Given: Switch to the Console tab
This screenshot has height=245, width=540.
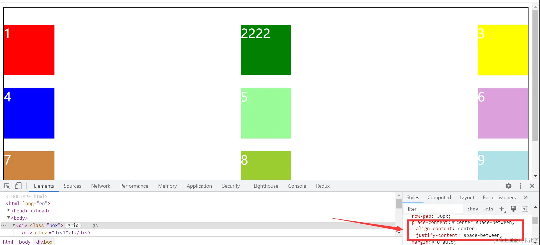Looking at the screenshot, I should (297, 186).
